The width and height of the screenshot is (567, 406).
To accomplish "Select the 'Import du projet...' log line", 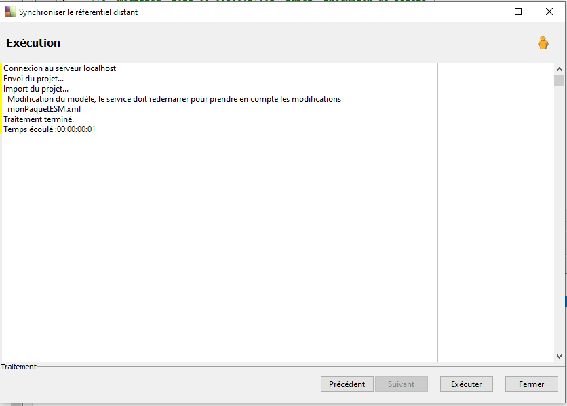I will coord(36,89).
